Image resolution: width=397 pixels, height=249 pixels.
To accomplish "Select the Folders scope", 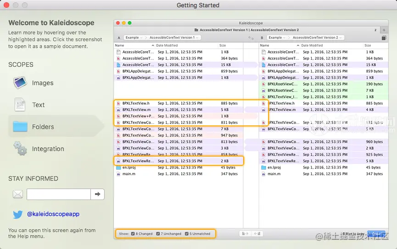I will point(56,126).
